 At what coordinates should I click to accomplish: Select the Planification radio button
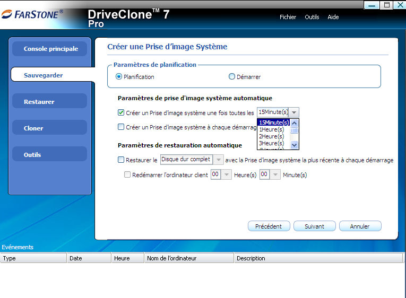coord(119,76)
